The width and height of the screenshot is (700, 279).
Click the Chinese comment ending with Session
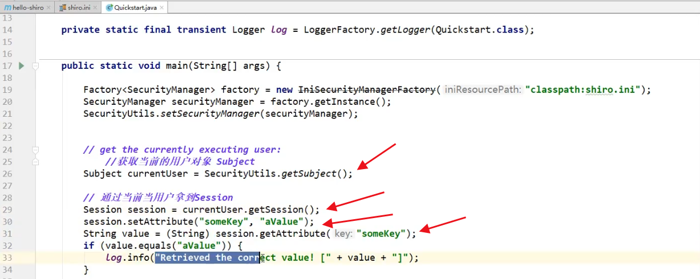coord(158,198)
